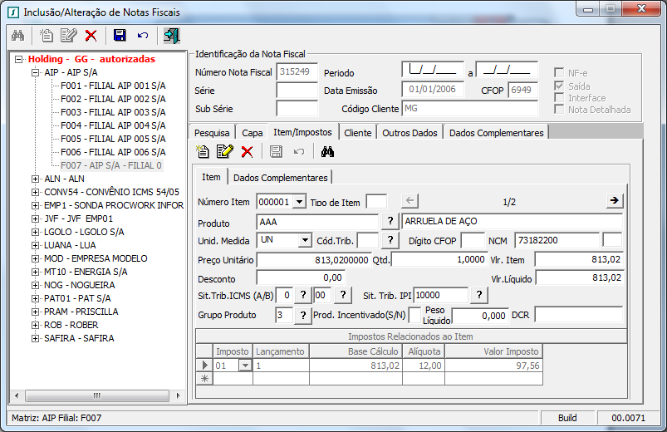
Task: Expand the ALN - ALN tree node
Action: (35, 179)
